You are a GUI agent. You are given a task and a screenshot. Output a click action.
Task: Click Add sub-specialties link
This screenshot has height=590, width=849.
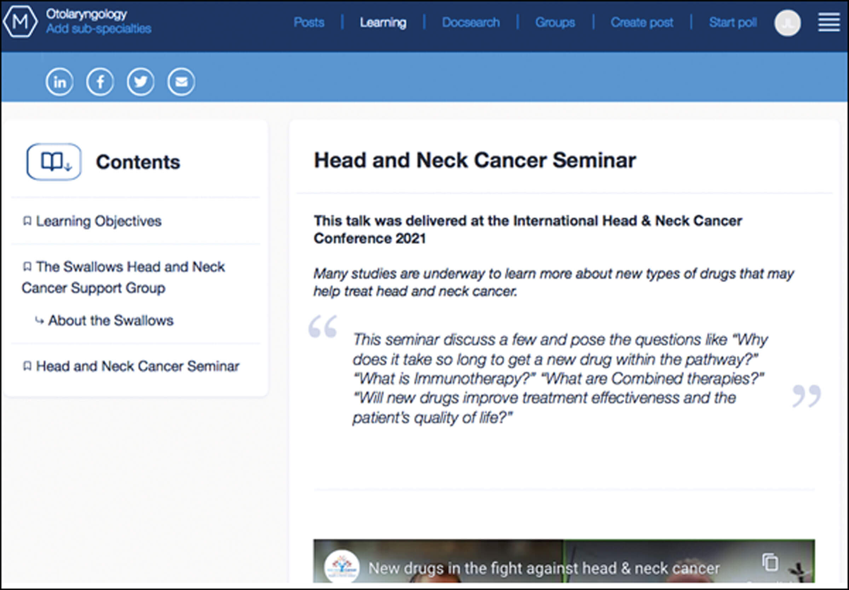[x=99, y=29]
